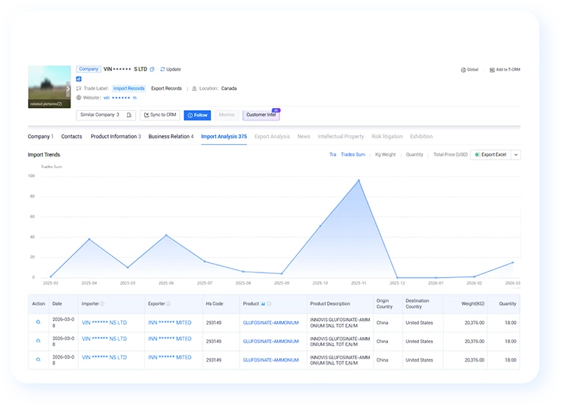The width and height of the screenshot is (563, 407).
Task: Click the Tra chart option
Action: (333, 155)
